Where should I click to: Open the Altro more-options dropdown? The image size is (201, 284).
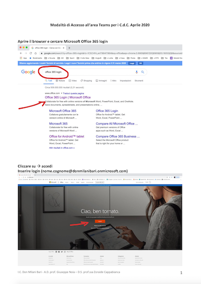(x=114, y=80)
